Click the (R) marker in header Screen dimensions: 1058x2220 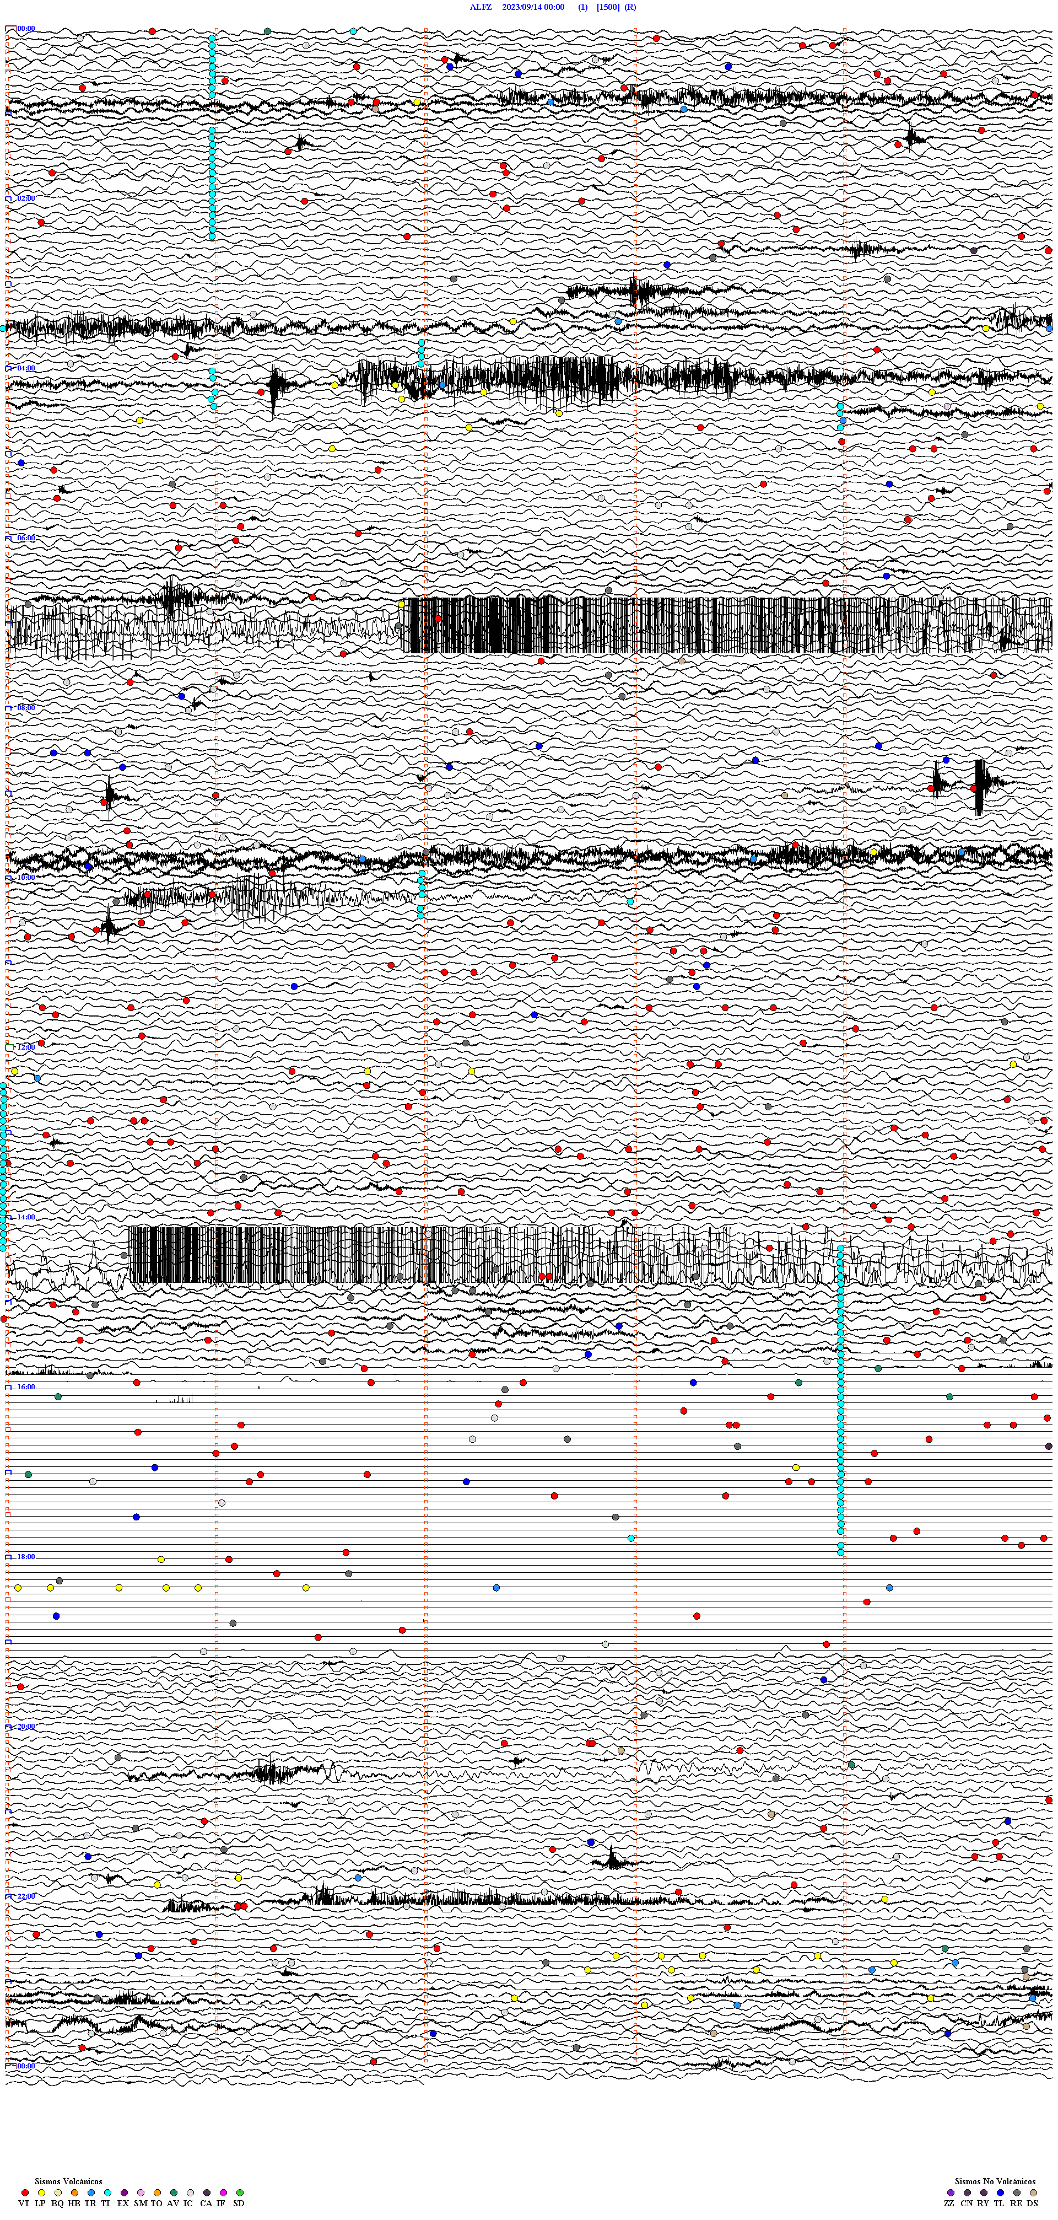click(x=630, y=7)
